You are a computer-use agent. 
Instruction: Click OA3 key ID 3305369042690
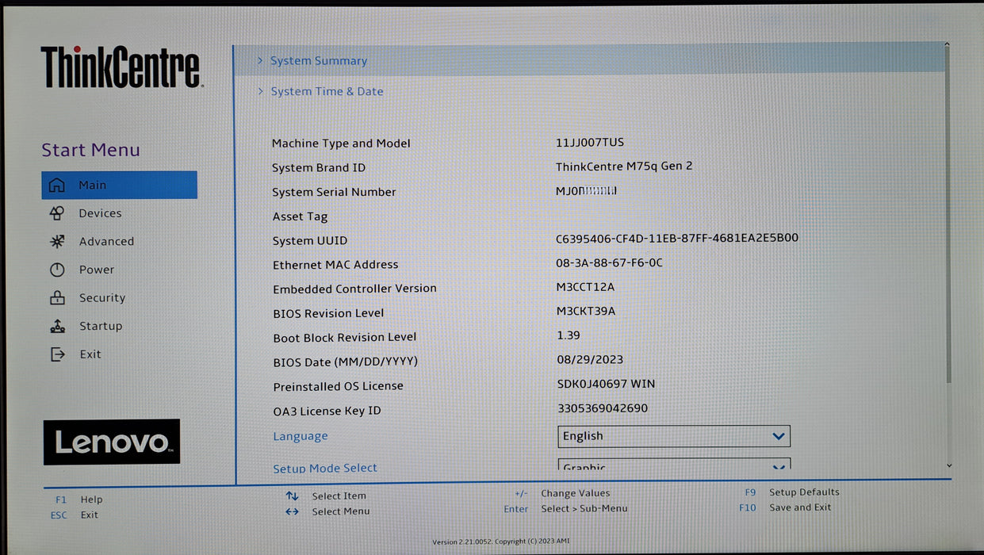coord(603,408)
